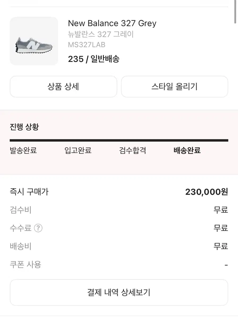Click the model number MS327LAB
Image resolution: width=238 pixels, height=319 pixels.
pos(87,45)
